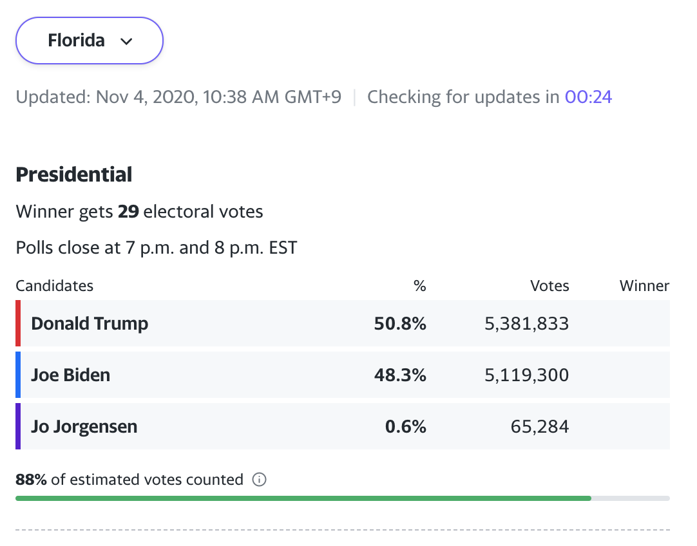697x546 pixels.
Task: Click the Candidates column header
Action: [55, 286]
